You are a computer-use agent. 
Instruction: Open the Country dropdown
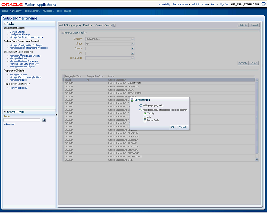(133, 39)
